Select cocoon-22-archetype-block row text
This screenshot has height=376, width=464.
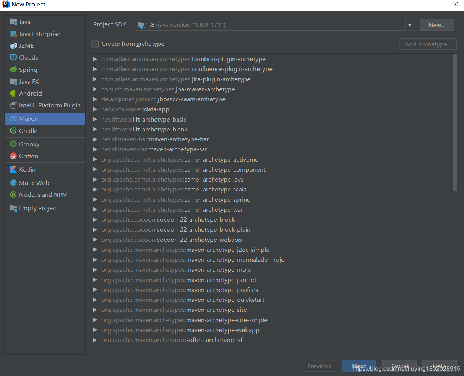pos(168,219)
